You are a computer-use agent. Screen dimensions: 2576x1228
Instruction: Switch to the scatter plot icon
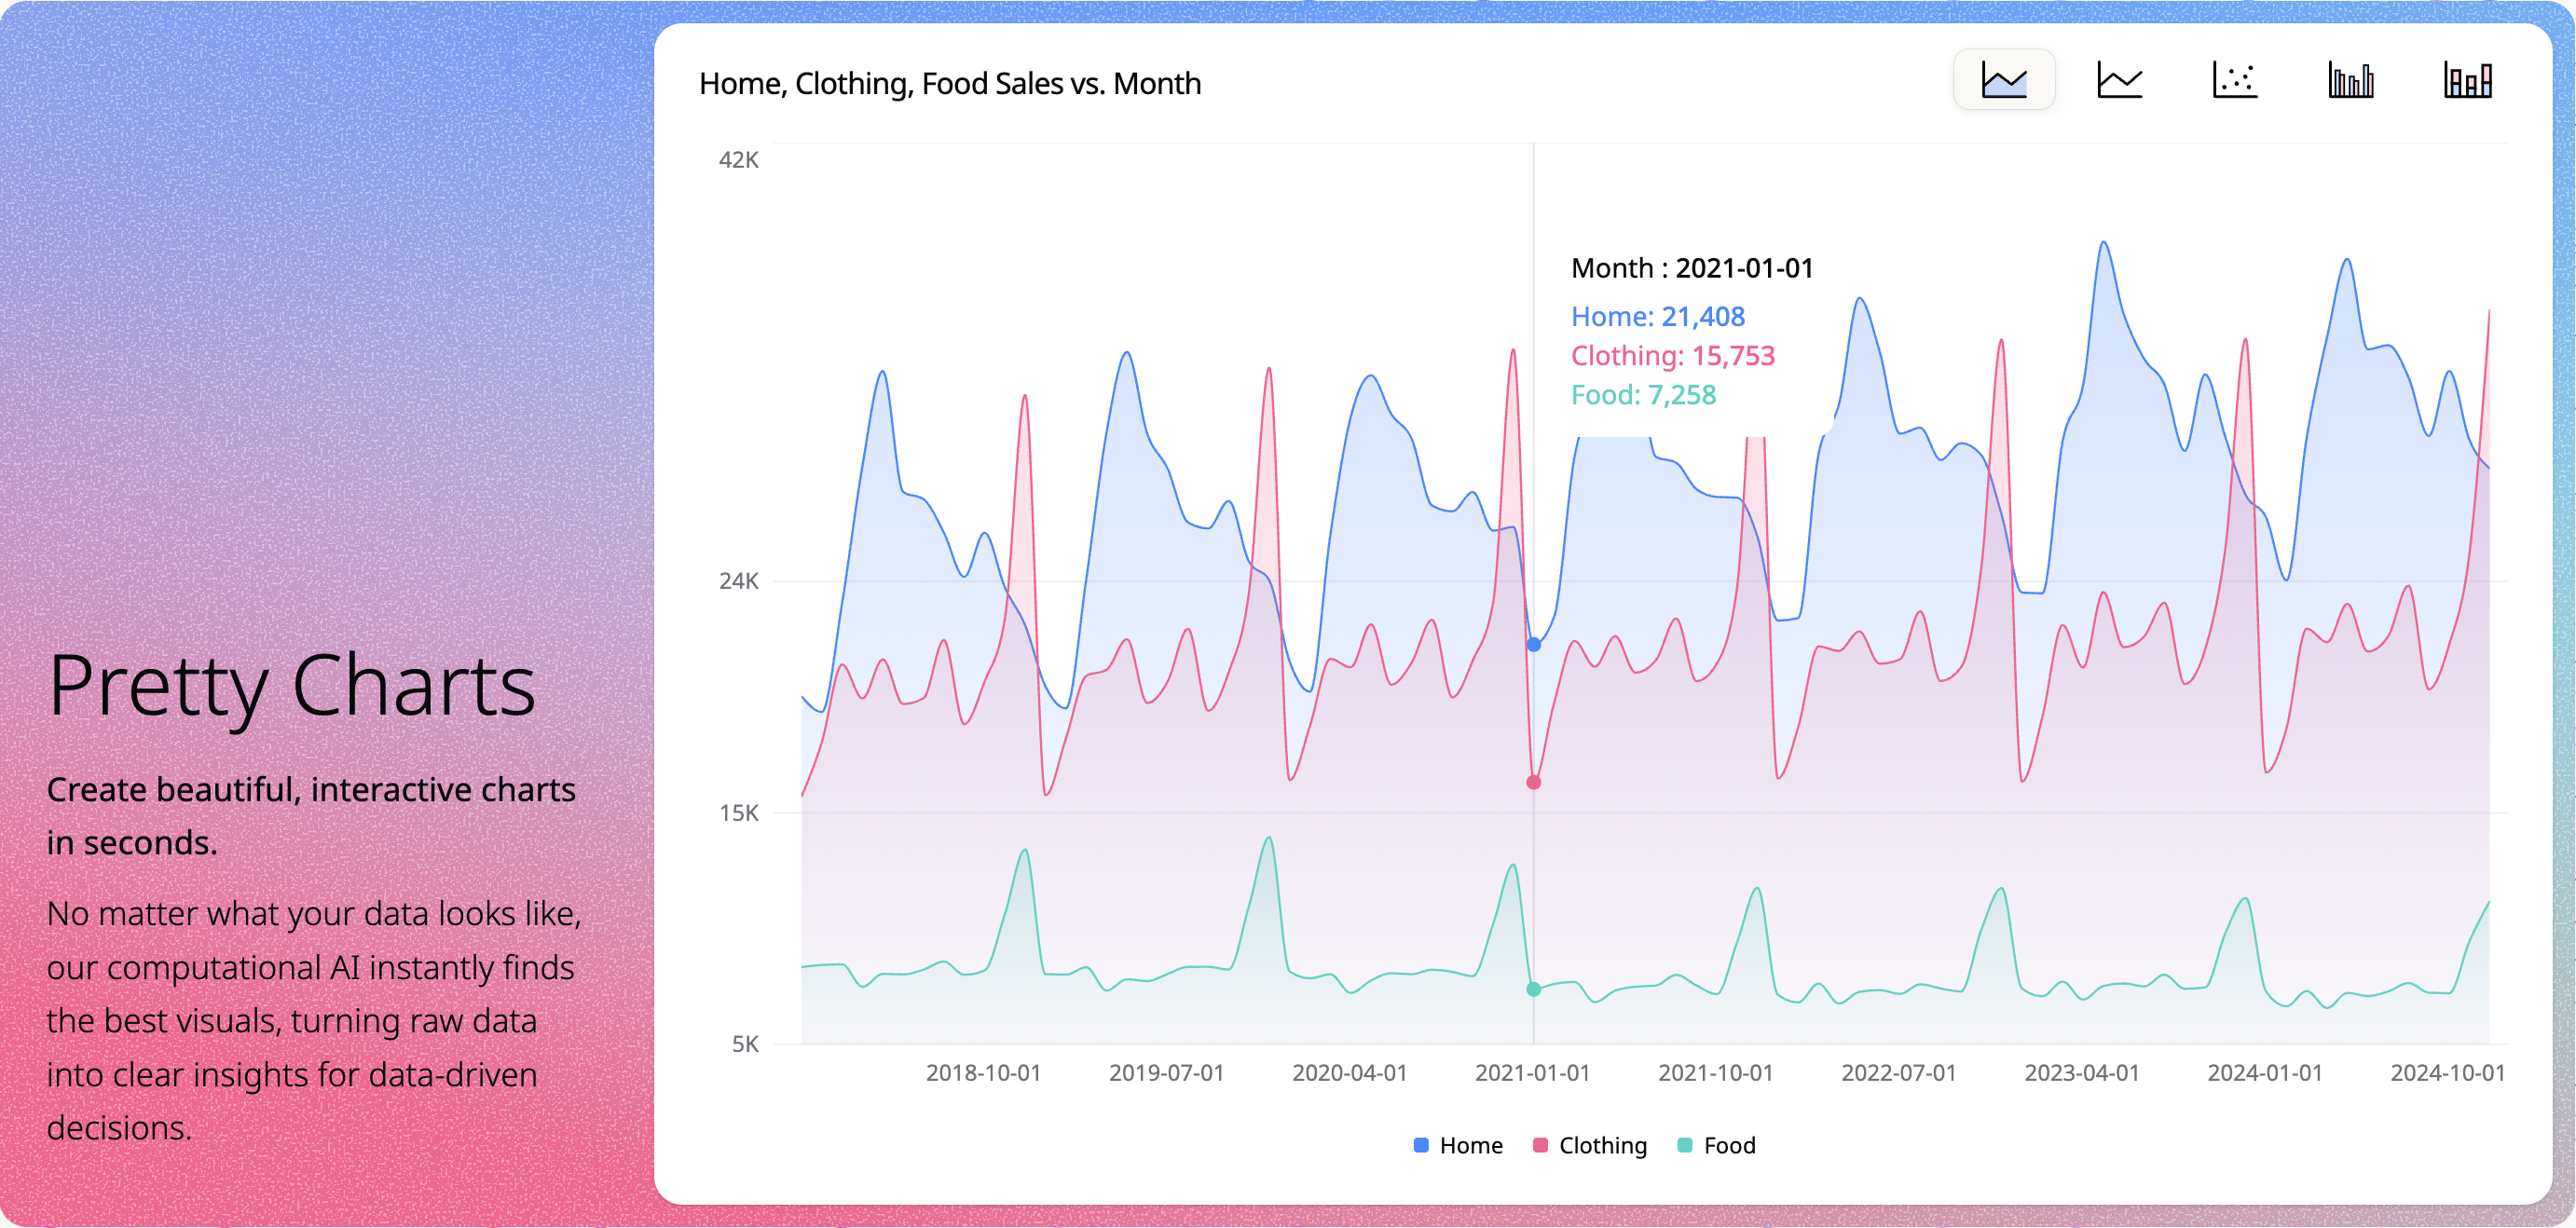coord(2235,80)
